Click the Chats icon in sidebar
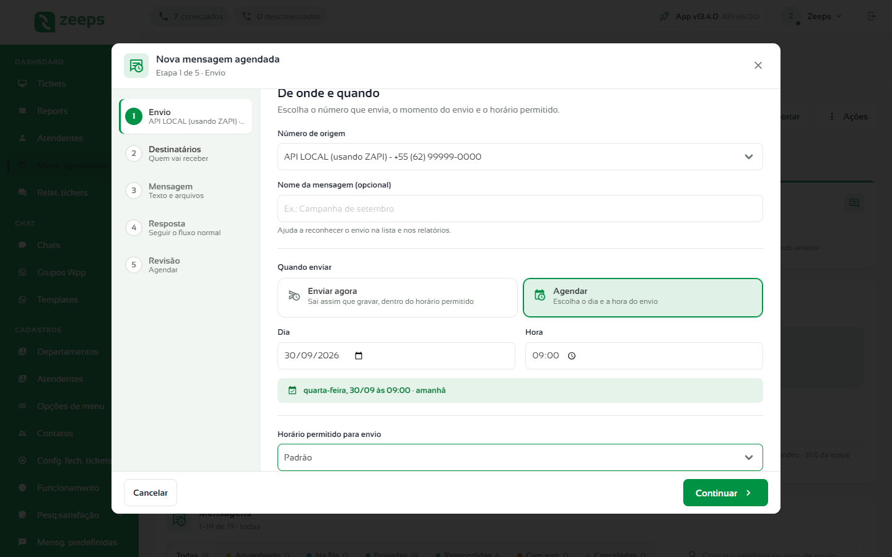This screenshot has height=557, width=892. pyautogui.click(x=22, y=245)
